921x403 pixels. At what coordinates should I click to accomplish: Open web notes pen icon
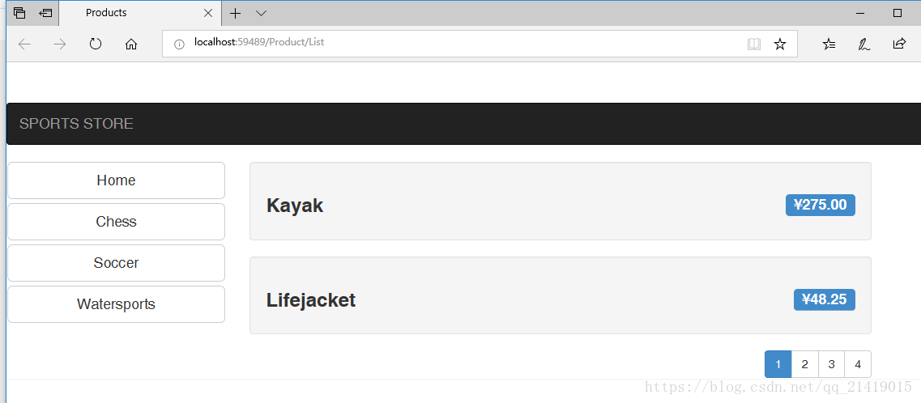864,44
